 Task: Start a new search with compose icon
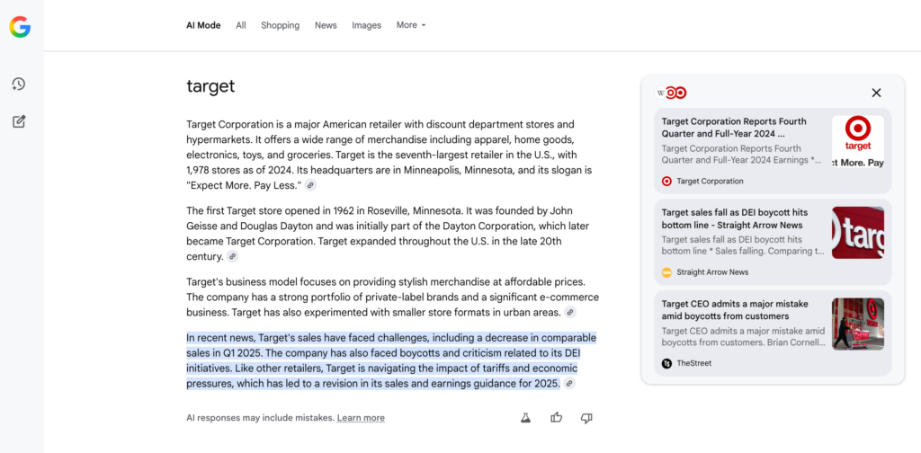pyautogui.click(x=19, y=121)
